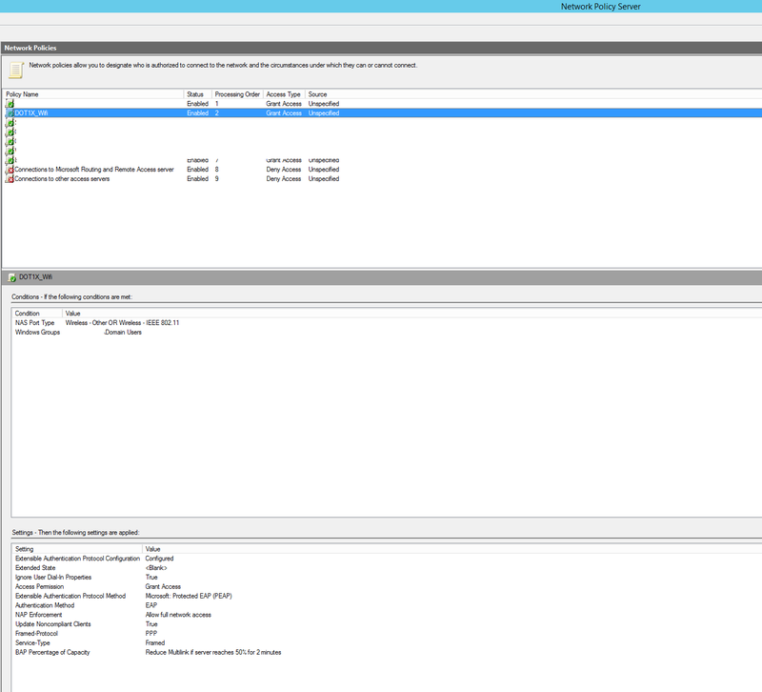Click the enabled policy icon for processing order 7
This screenshot has height=692, width=762.
click(9, 159)
